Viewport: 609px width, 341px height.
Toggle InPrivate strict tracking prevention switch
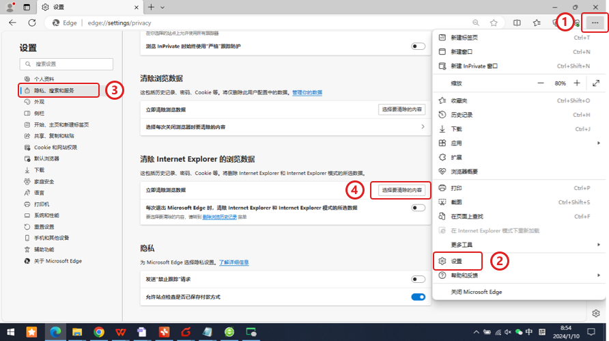419,46
